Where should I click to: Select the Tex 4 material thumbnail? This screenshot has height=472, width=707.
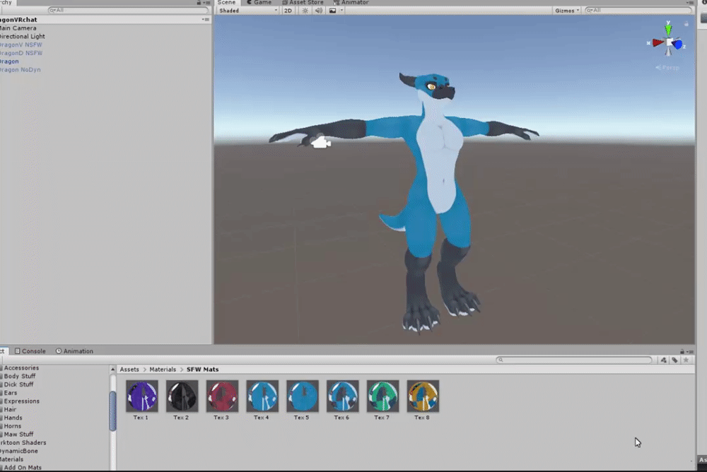262,396
